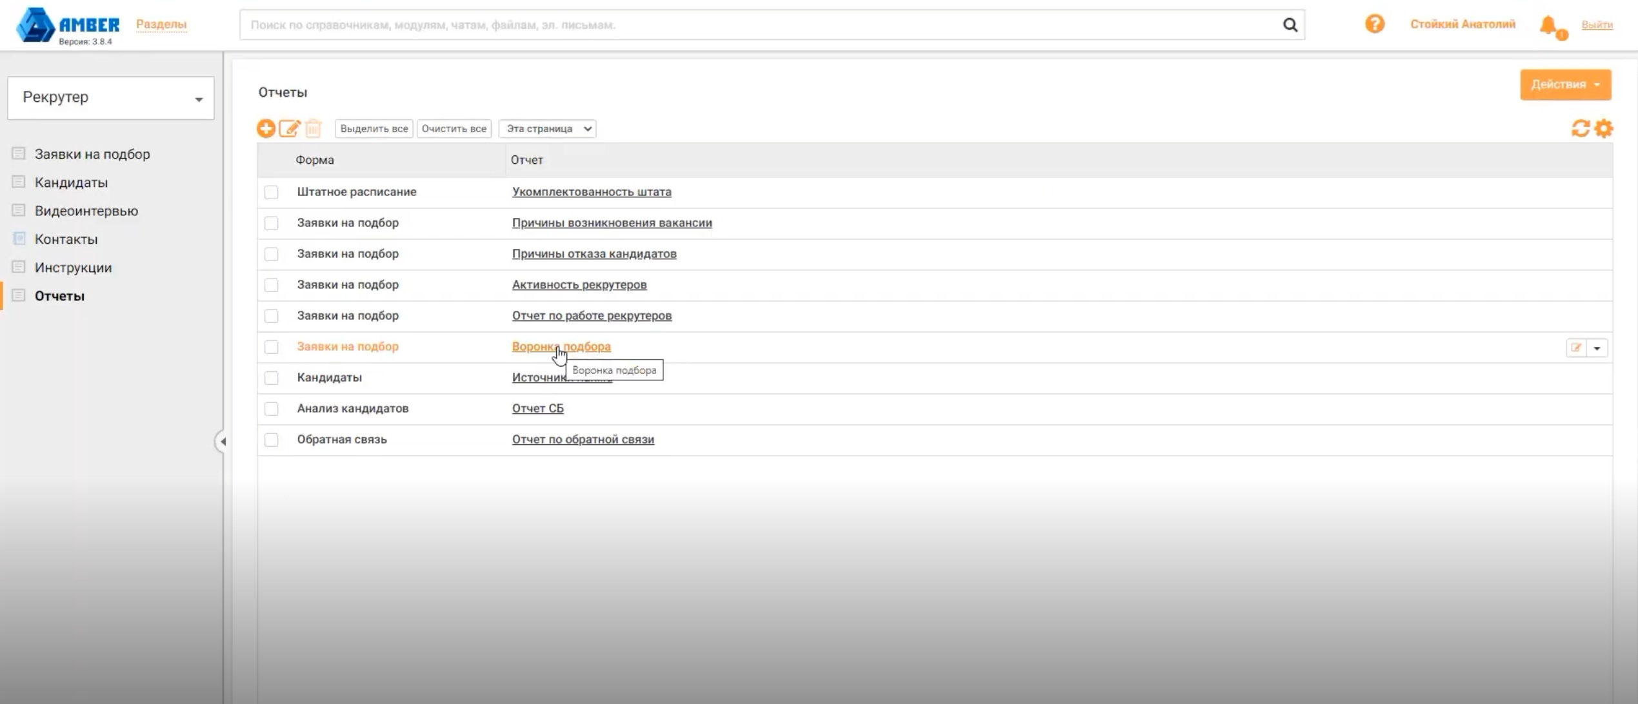Viewport: 1638px width, 704px height.
Task: Click icon beside Заявки на подбор in sidebar
Action: pos(19,153)
